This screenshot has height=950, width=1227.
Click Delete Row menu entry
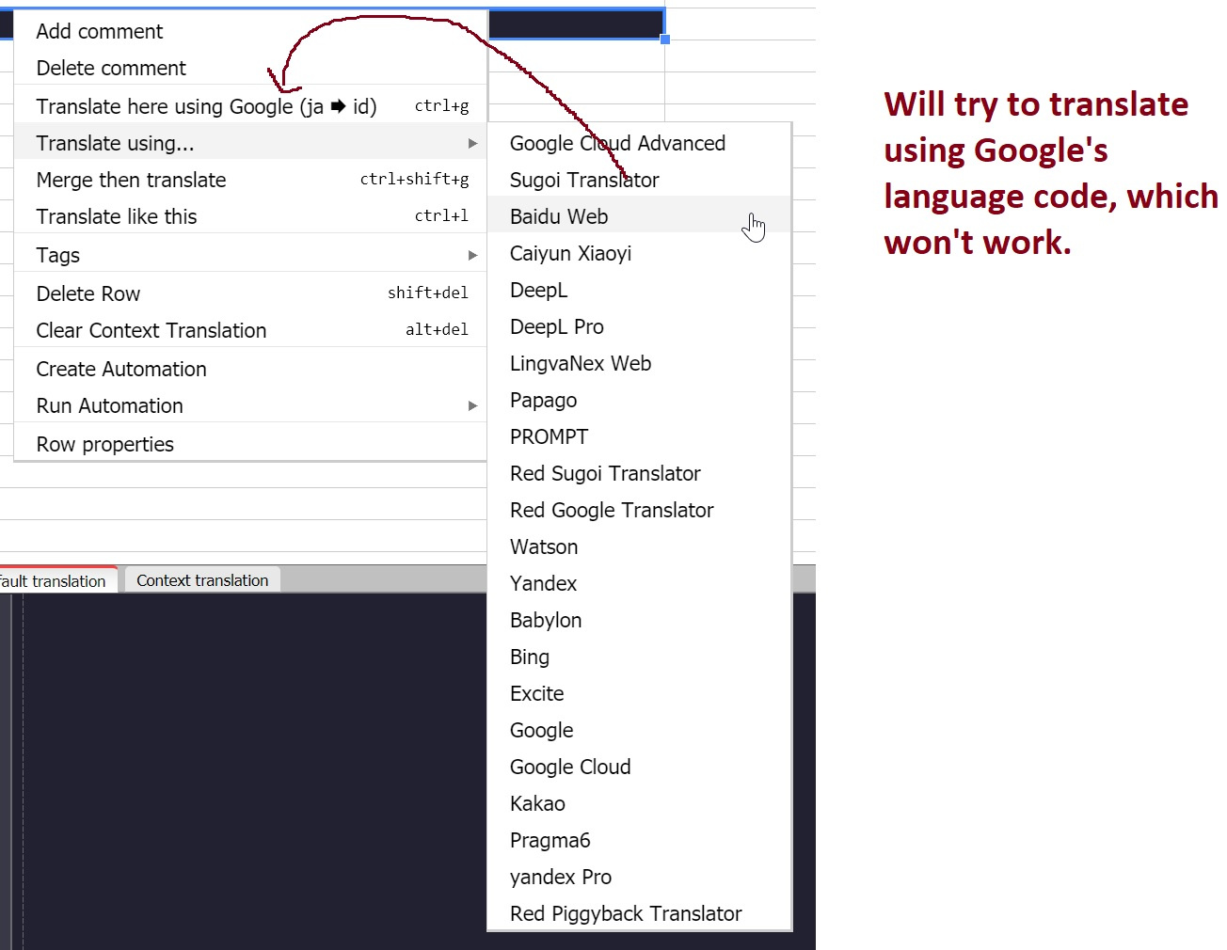pyautogui.click(x=250, y=293)
